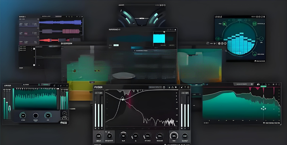The width and height of the screenshot is (287, 145).
Task: Open the preset selector box in FUSER's header
Action: 155,87
